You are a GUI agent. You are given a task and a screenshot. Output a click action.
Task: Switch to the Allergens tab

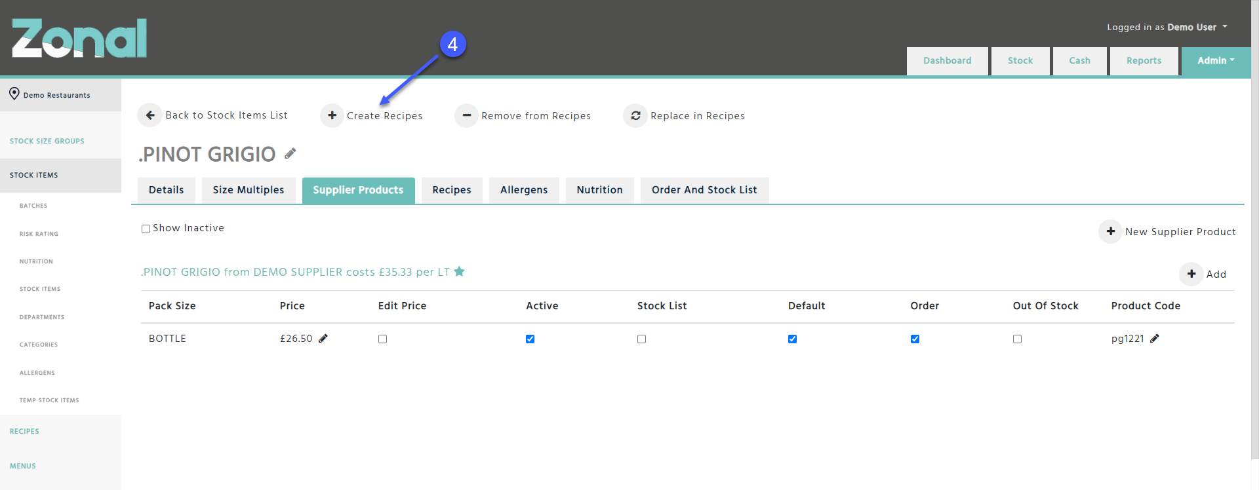[x=523, y=190]
